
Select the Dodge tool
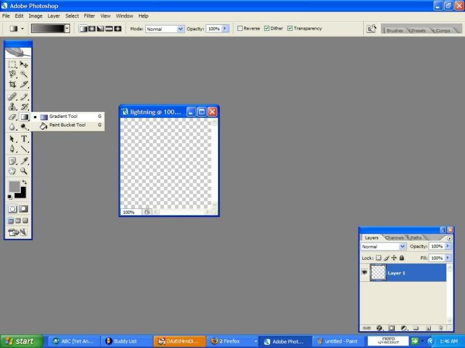coord(24,126)
